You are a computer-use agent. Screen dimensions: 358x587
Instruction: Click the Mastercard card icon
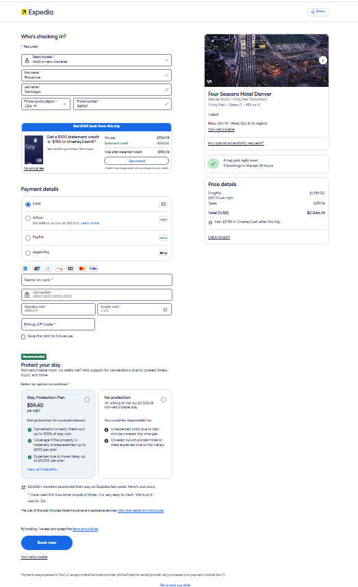coord(82,268)
